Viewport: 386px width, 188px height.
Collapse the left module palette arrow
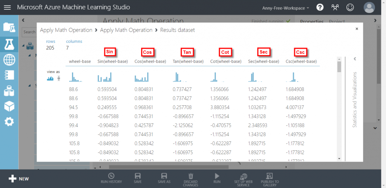[23, 20]
